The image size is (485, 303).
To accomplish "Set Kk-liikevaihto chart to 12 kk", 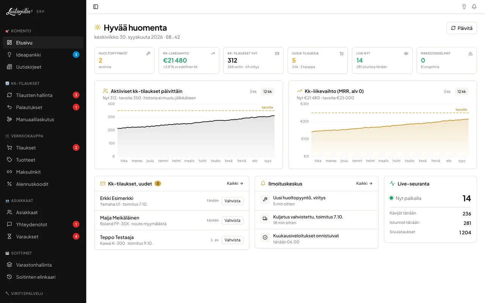I will pos(462,92).
